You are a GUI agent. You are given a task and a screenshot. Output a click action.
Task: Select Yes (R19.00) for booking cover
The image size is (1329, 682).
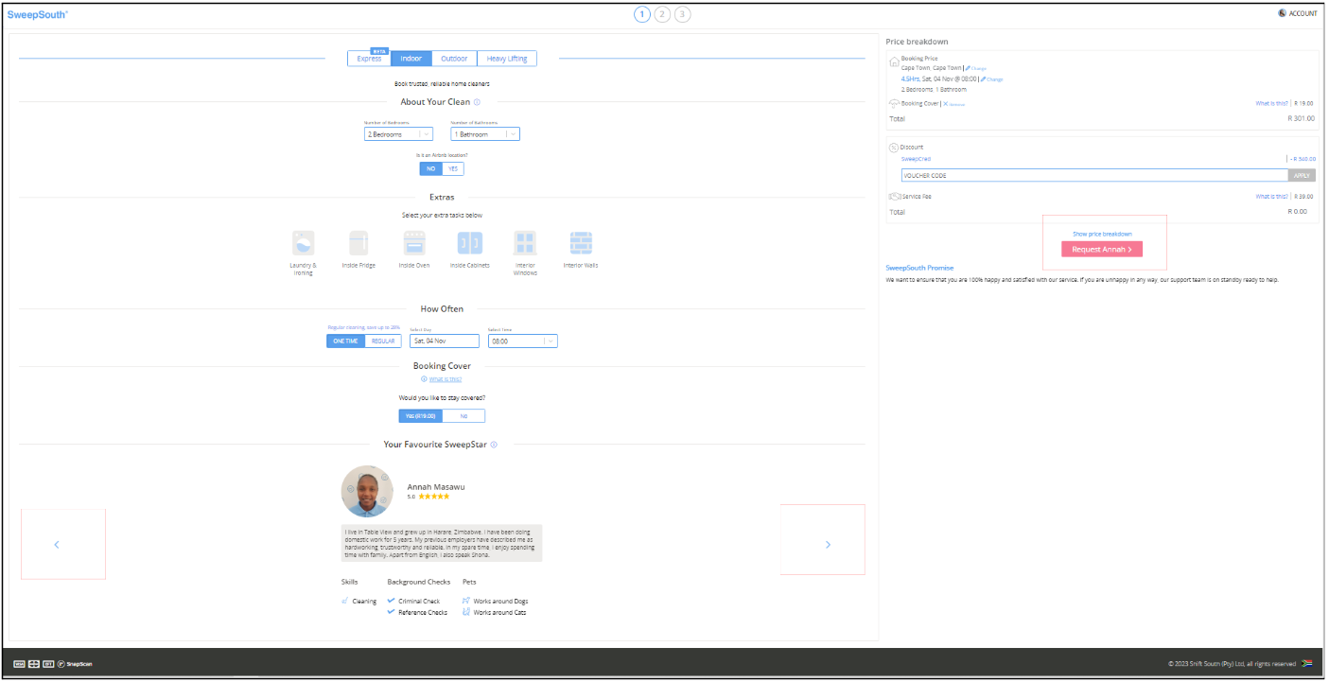420,416
